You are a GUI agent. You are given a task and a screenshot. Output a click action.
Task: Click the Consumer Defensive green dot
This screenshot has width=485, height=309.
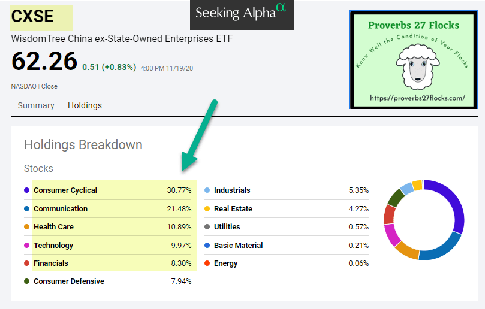[27, 281]
